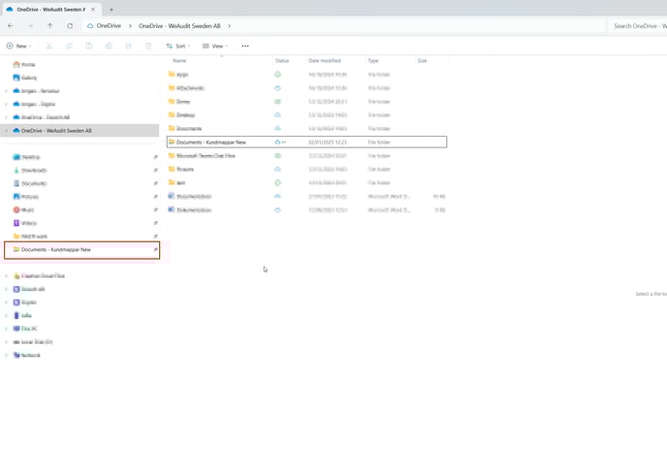The height and width of the screenshot is (476, 667).
Task: Click sync status icon of test folder
Action: click(x=277, y=183)
